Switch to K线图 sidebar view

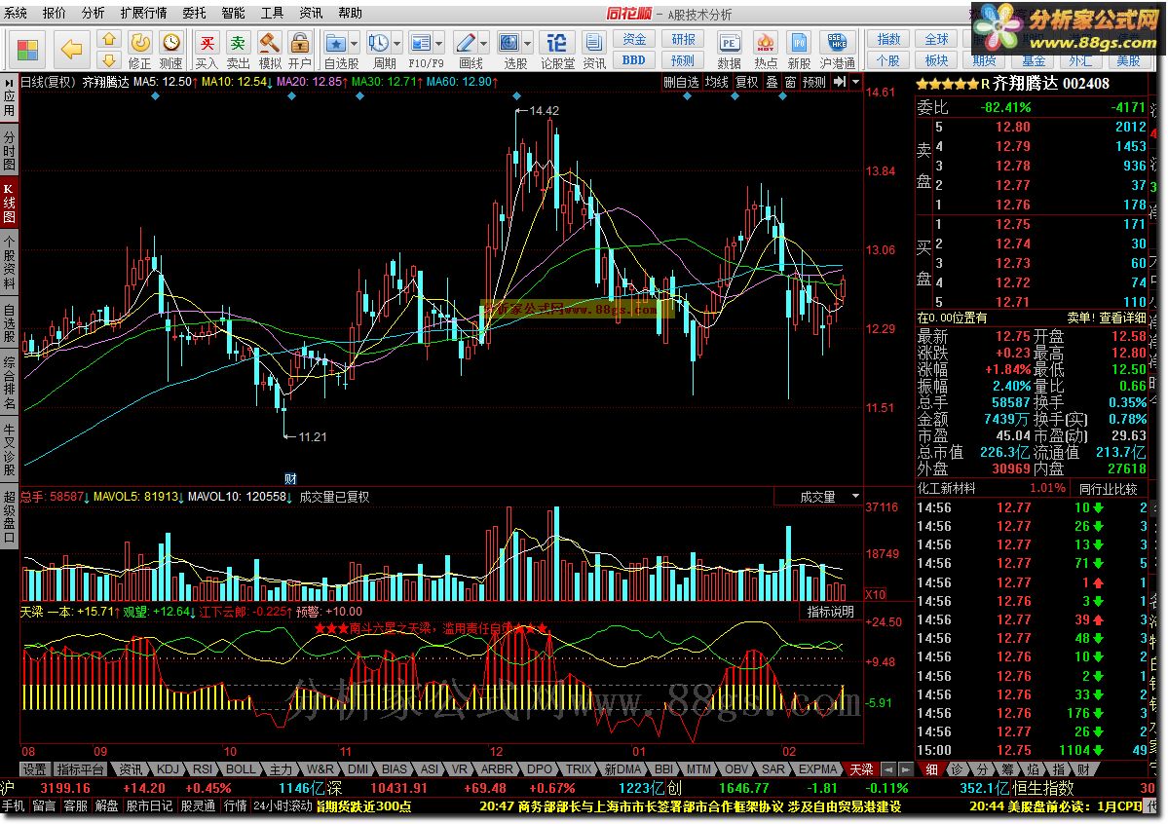(9, 203)
